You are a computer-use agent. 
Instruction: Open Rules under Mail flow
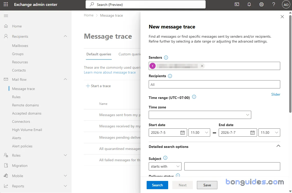[x=16, y=97]
